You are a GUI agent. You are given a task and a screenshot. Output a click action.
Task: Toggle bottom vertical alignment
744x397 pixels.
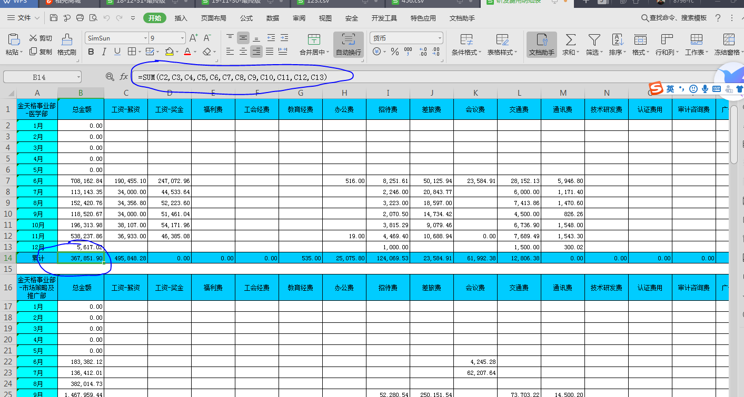tap(256, 38)
